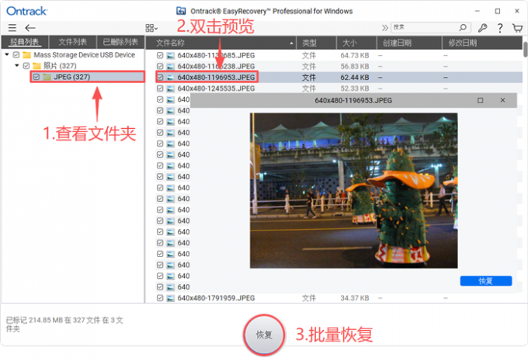Uncheck file 640x480-1245535.JPEG checkbox
The height and width of the screenshot is (358, 528).
point(160,89)
